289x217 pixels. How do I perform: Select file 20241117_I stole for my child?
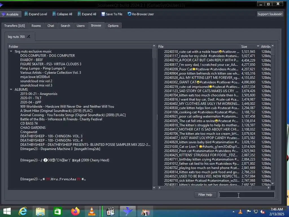click(202, 56)
